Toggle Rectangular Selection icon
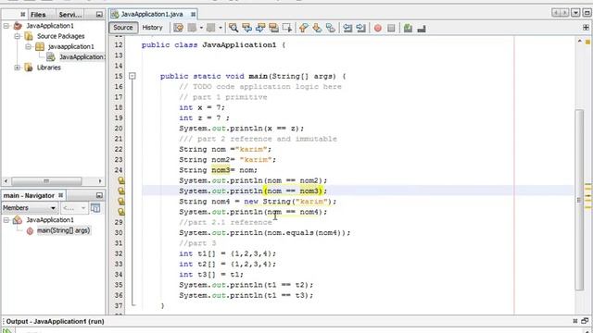Screen dimensions: 593x333 tap(287, 28)
